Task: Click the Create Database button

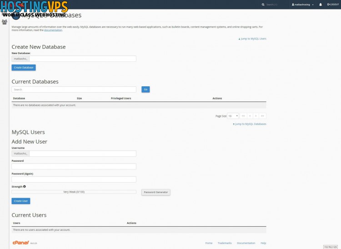Action: (24, 68)
